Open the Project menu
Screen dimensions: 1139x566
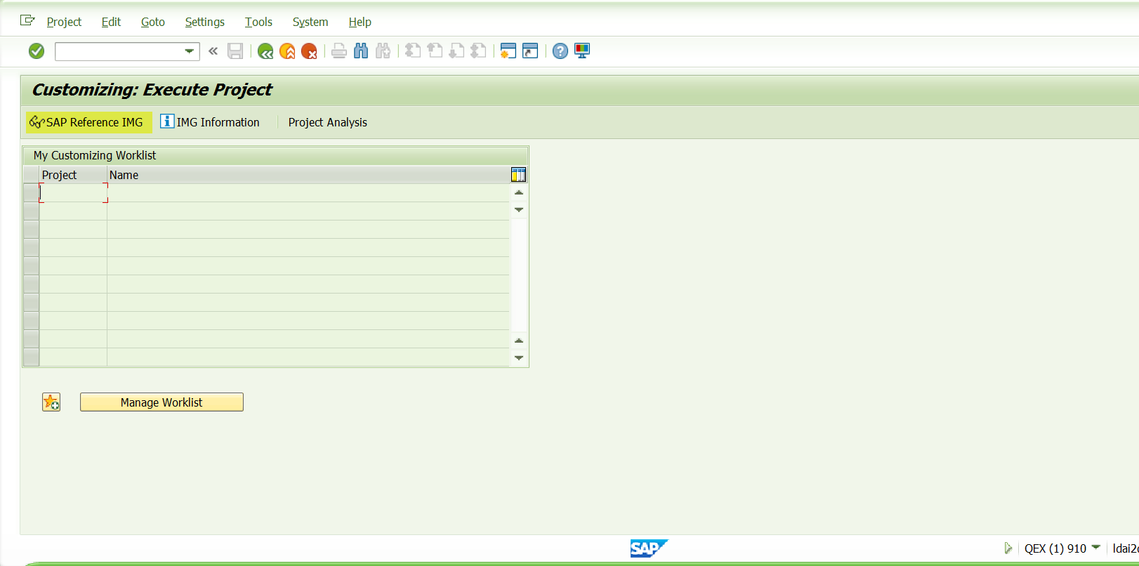pyautogui.click(x=64, y=22)
